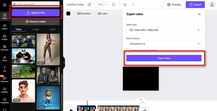Click the Export Now button
Viewport: 217px width, 111px height.
(x=164, y=58)
